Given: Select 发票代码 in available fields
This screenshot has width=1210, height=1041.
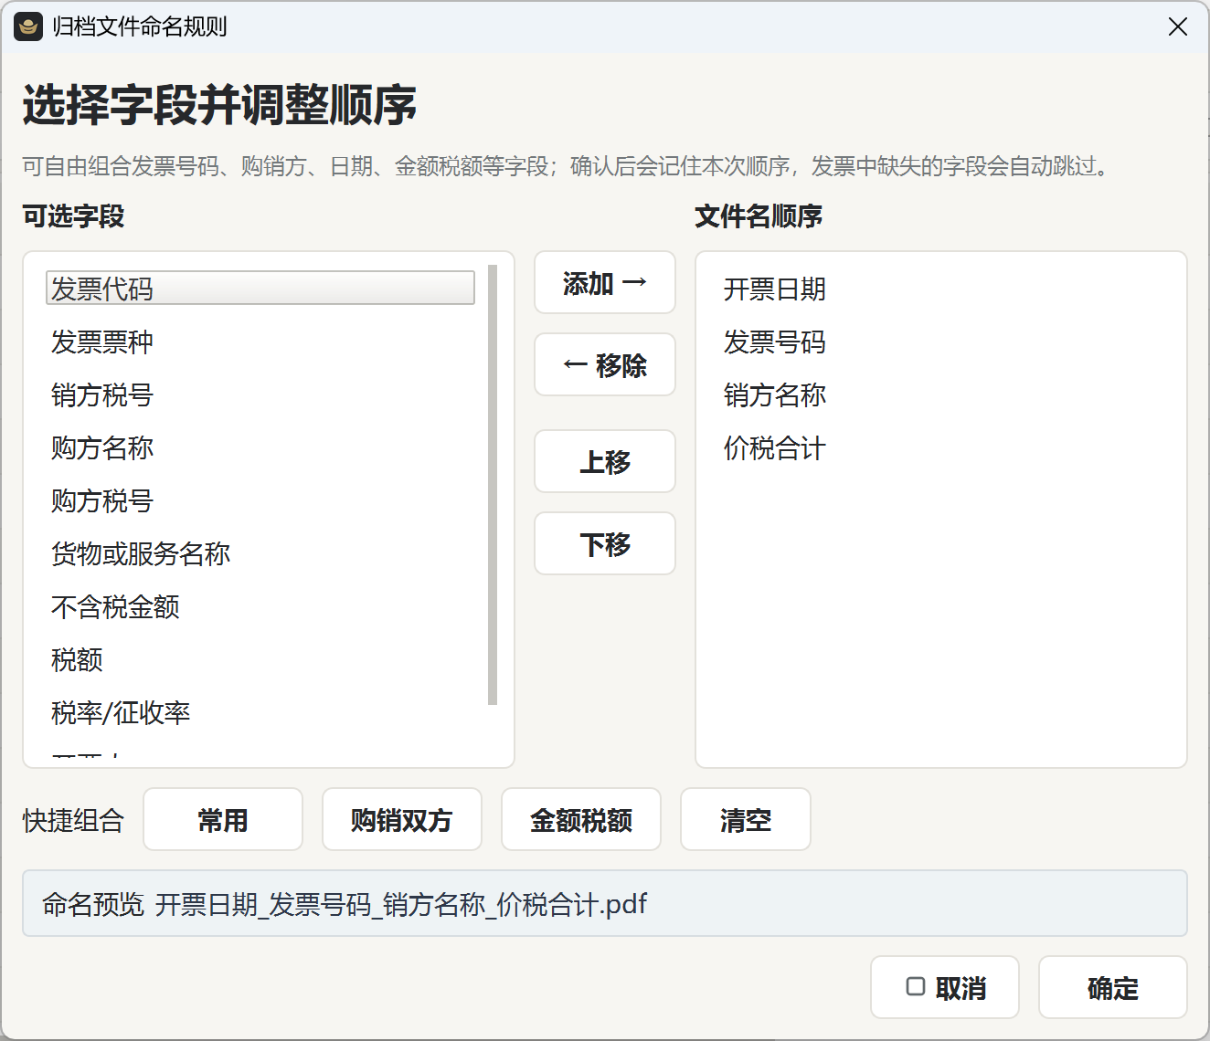Looking at the screenshot, I should tap(260, 289).
